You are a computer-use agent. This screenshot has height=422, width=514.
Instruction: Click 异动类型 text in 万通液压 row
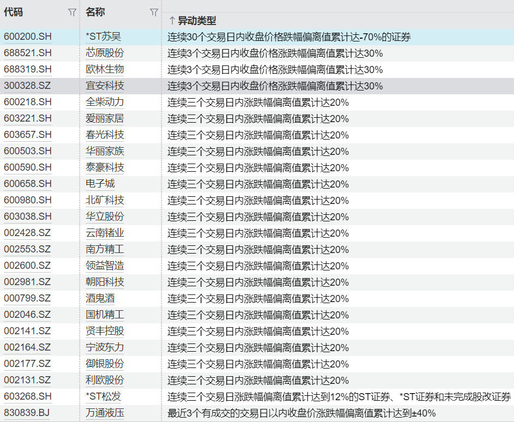click(x=302, y=413)
